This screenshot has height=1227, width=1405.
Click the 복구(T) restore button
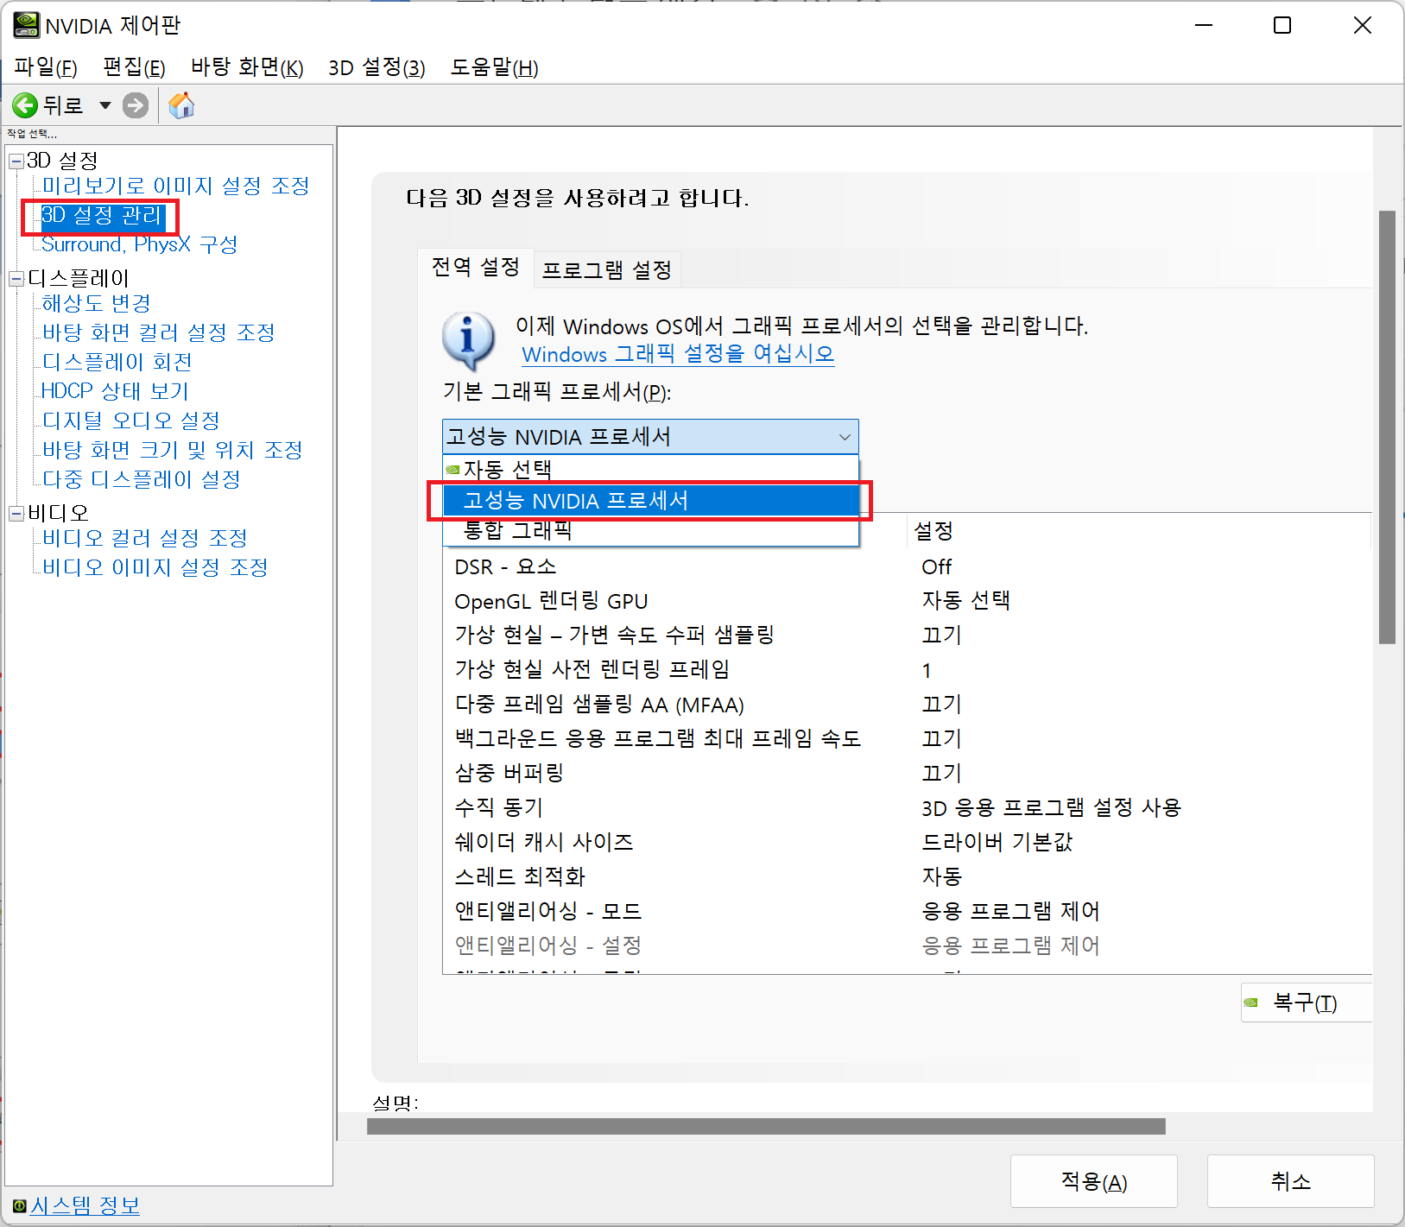pyautogui.click(x=1306, y=1002)
